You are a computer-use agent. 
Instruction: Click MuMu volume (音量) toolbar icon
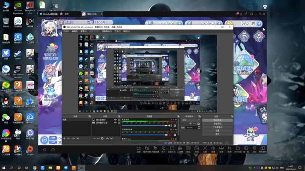(x=213, y=149)
